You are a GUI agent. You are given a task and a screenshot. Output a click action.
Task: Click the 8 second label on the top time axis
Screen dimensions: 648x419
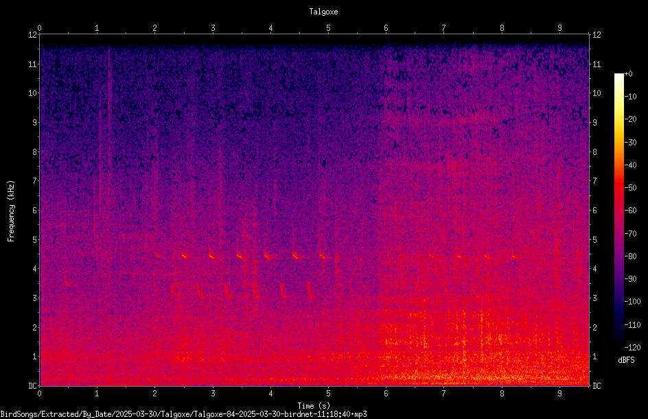coord(502,28)
